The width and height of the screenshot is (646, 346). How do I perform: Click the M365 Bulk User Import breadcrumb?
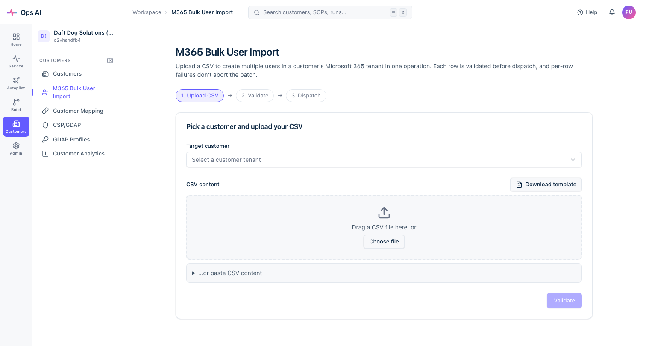click(x=202, y=12)
